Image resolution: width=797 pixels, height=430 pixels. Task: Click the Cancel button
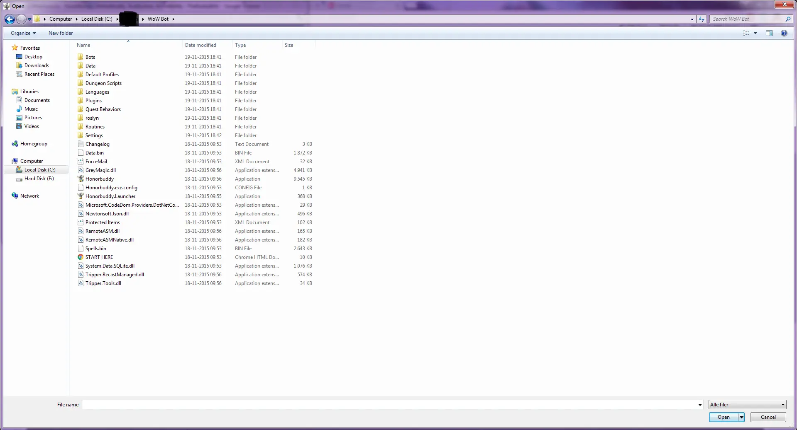point(768,417)
